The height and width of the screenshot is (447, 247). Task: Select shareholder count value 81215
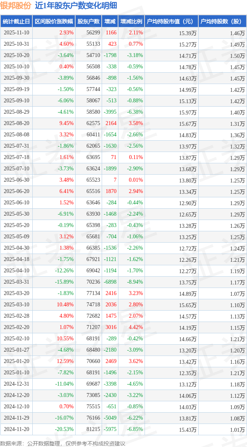pos(93,429)
